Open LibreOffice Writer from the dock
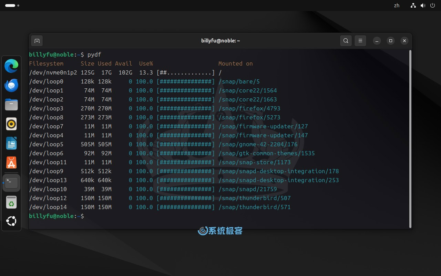Screen dimensions: 441x276 click(11, 143)
